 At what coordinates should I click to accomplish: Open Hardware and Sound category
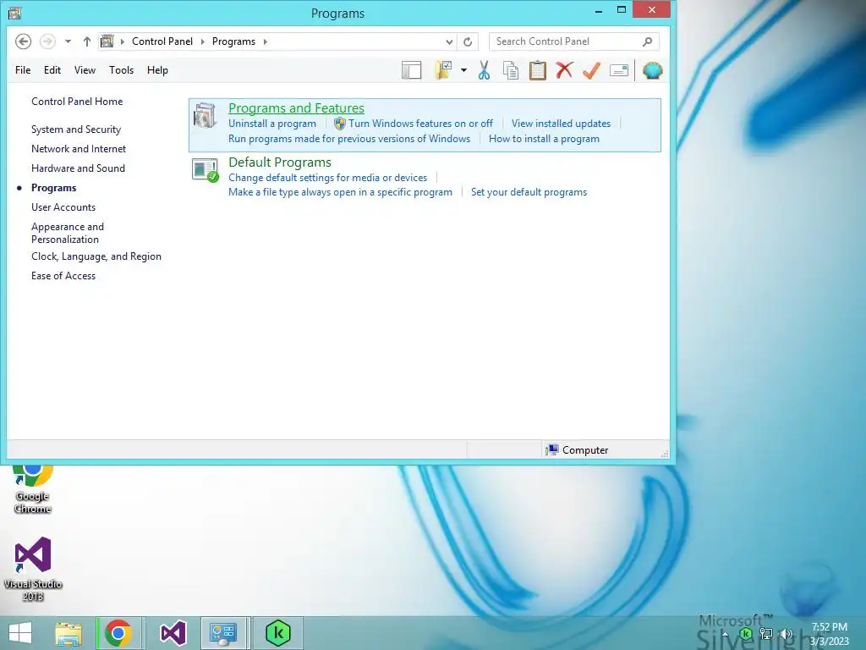click(x=78, y=168)
